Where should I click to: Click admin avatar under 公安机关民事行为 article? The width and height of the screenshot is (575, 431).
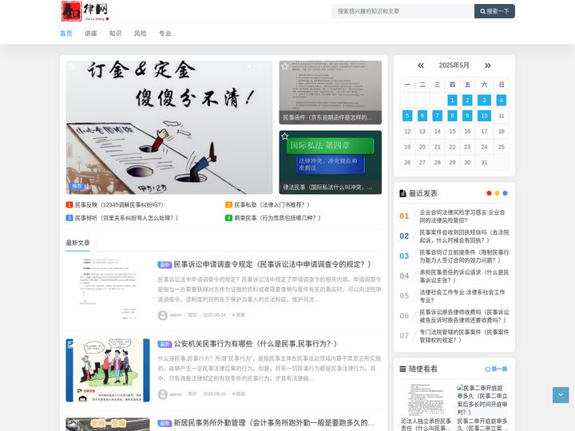[162, 394]
